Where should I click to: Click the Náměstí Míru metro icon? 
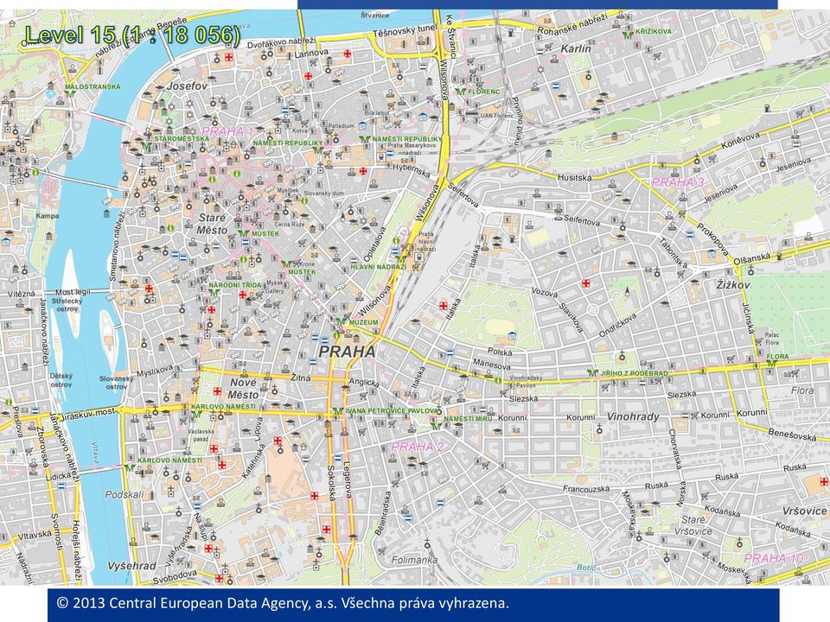(436, 426)
